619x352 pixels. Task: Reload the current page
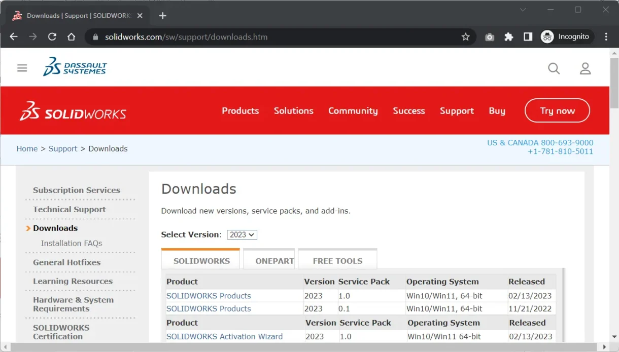[x=52, y=36]
